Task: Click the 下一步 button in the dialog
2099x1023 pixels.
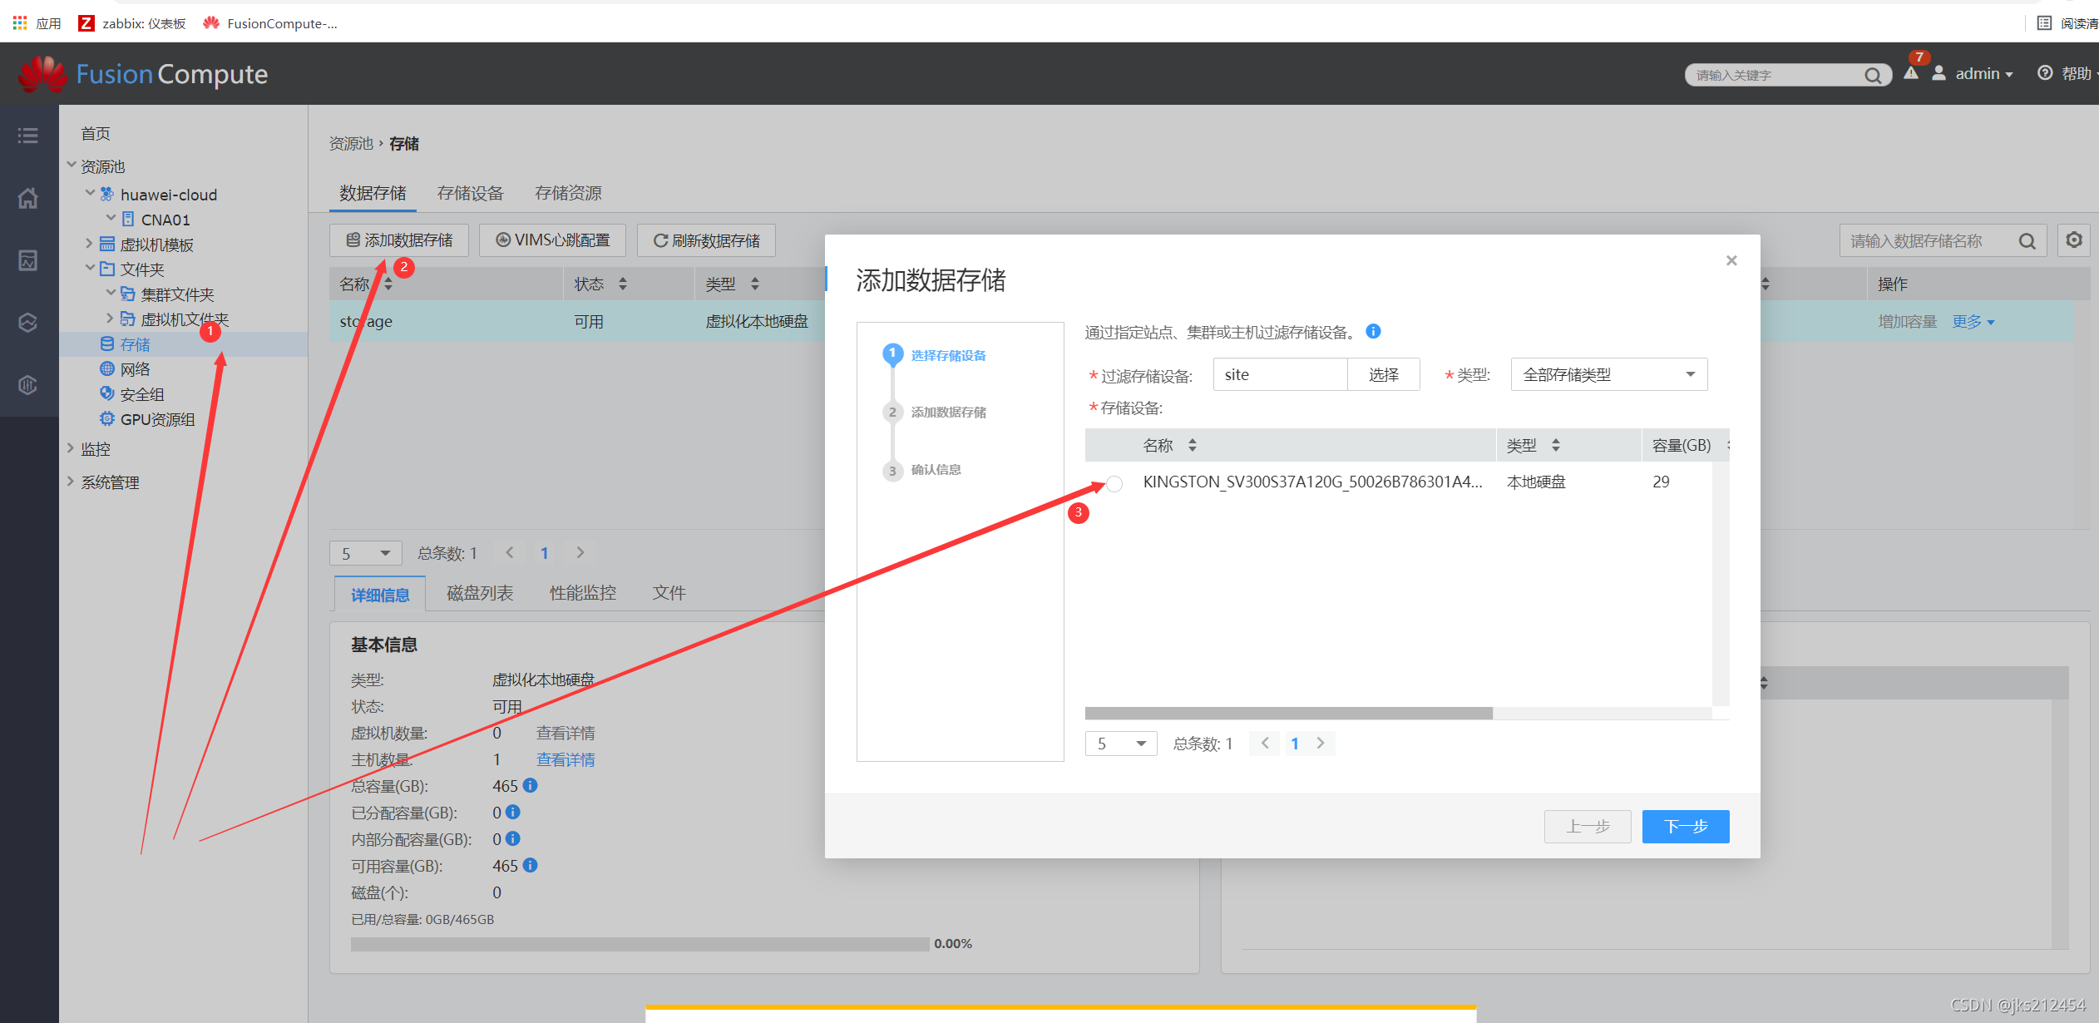Action: pos(1685,826)
